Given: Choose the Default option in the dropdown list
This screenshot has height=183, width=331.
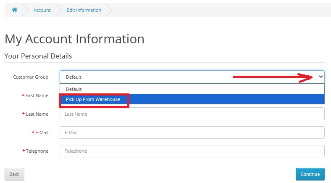Looking at the screenshot, I should pyautogui.click(x=74, y=89).
